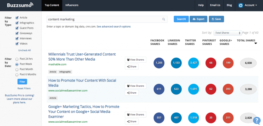Select Past Month date filter
The height and width of the screenshot is (126, 263).
[17, 69]
